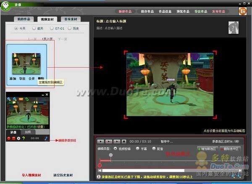Go to the 下一页 next page link
The width and height of the screenshot is (252, 184).
[x=62, y=39]
